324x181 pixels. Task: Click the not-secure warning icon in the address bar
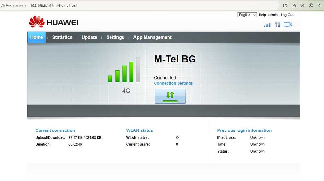[x=3, y=6]
